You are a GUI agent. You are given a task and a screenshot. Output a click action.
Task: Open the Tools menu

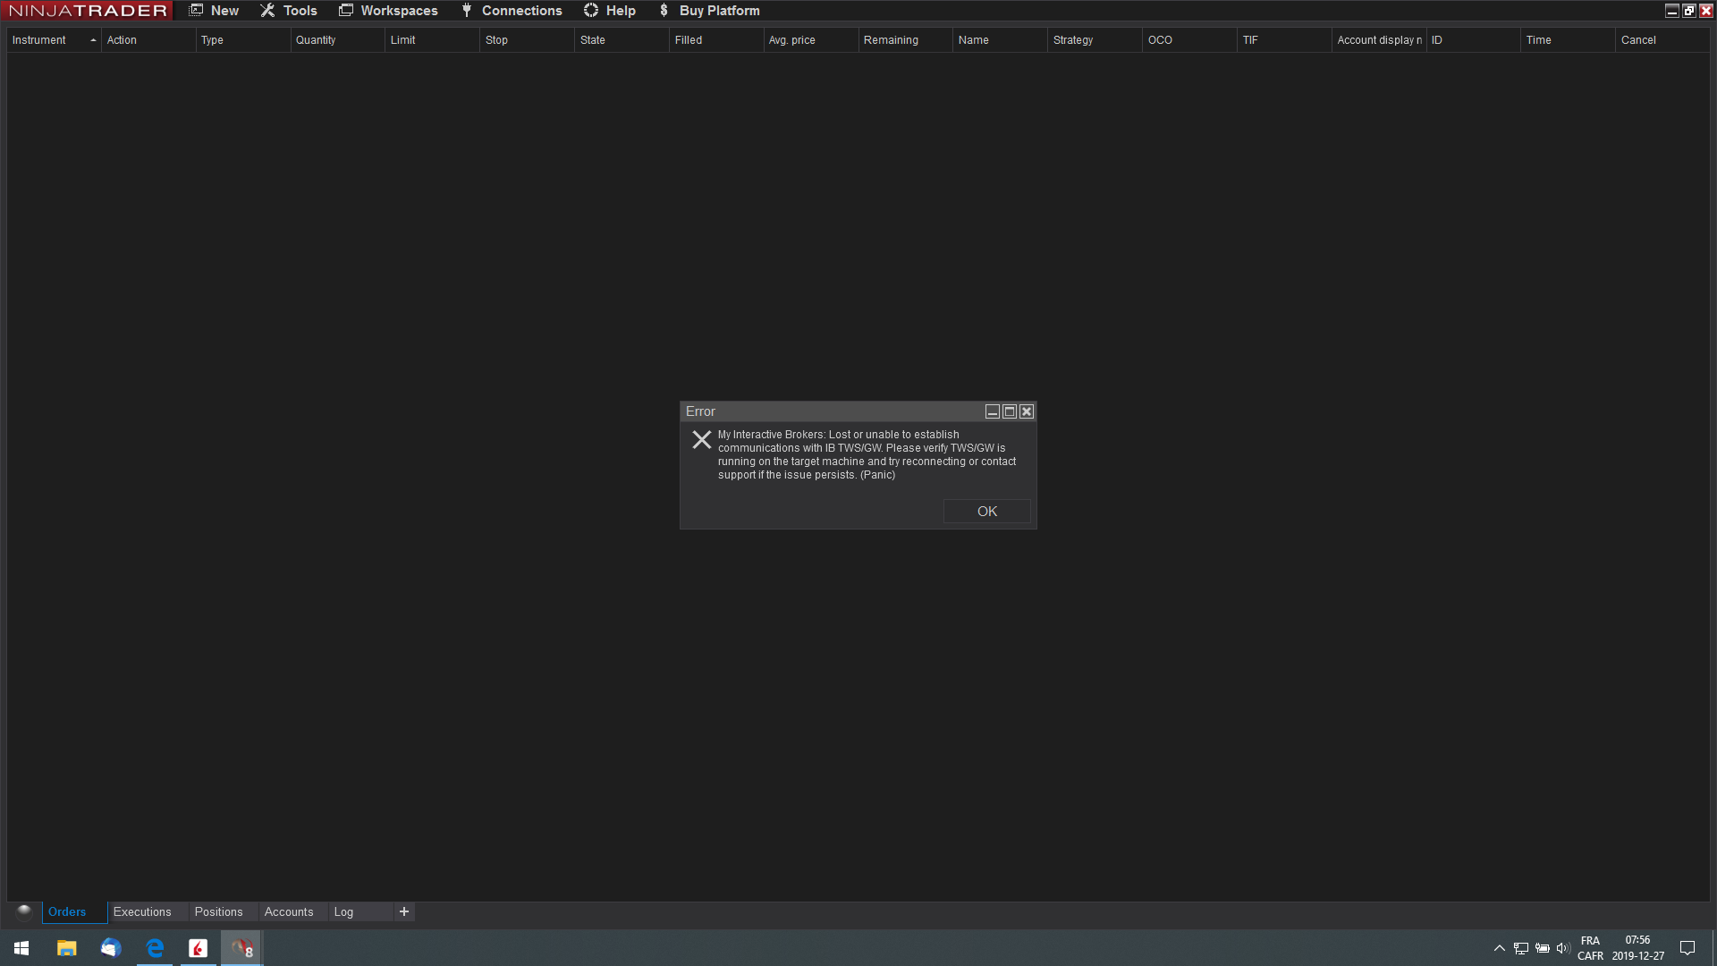[x=289, y=11]
